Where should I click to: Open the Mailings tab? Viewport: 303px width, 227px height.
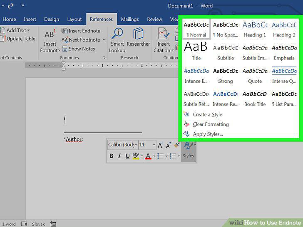pos(130,19)
